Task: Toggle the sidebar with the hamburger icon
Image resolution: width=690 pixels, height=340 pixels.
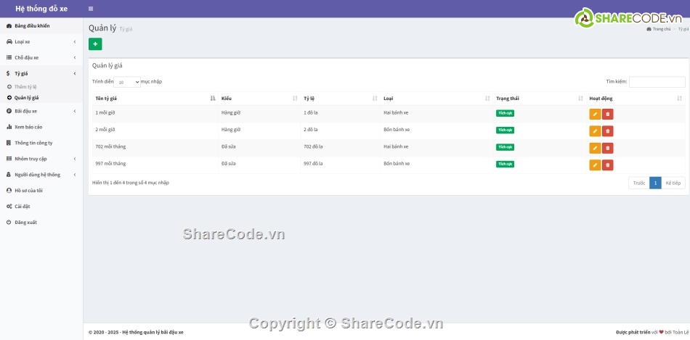Action: [x=91, y=9]
